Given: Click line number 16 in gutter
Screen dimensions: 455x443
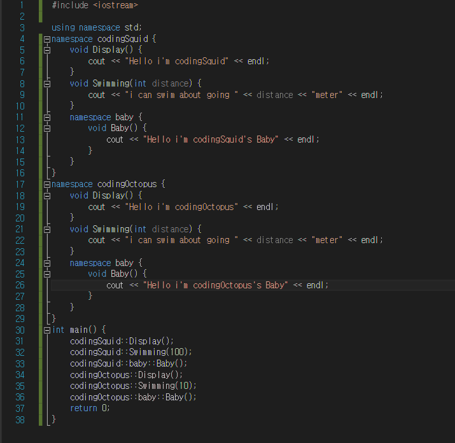Looking at the screenshot, I should [x=20, y=173].
